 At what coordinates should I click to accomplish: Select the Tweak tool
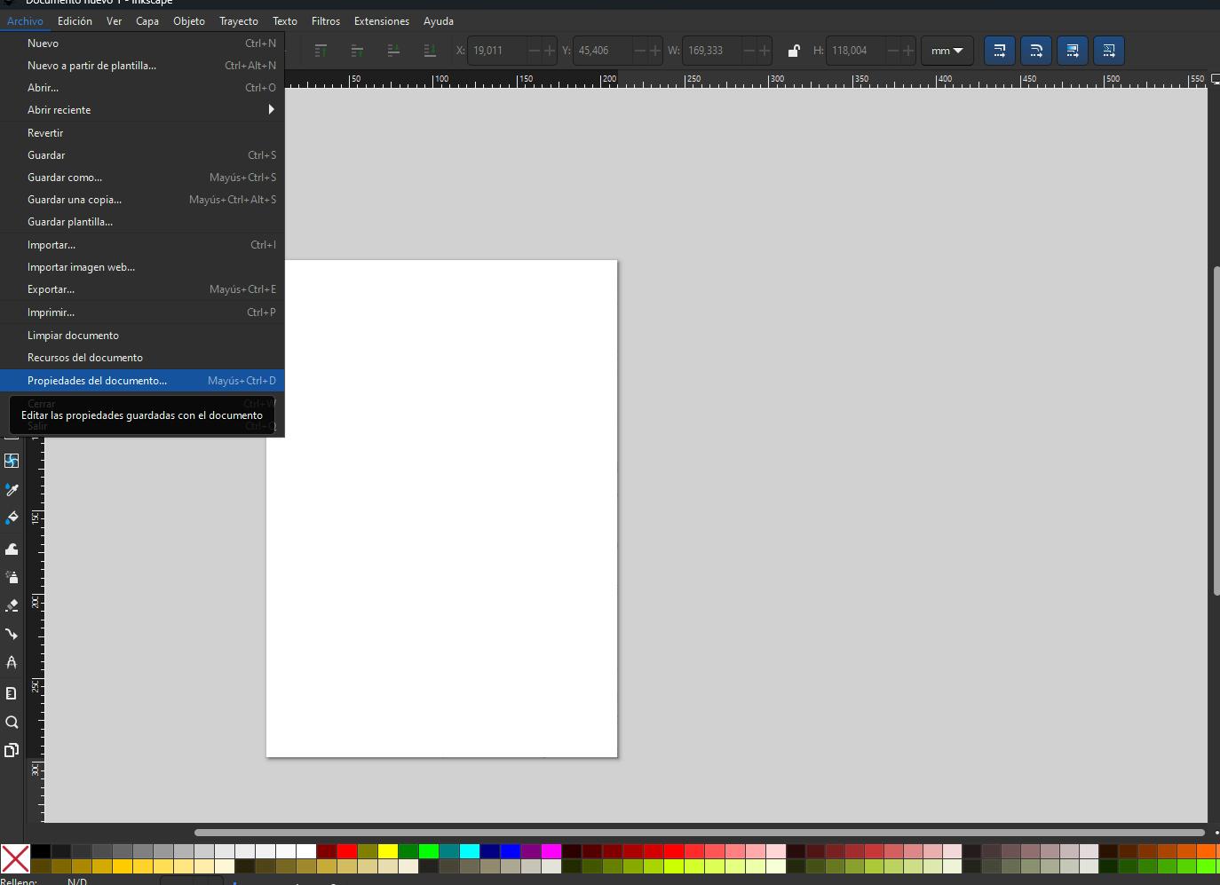12,549
